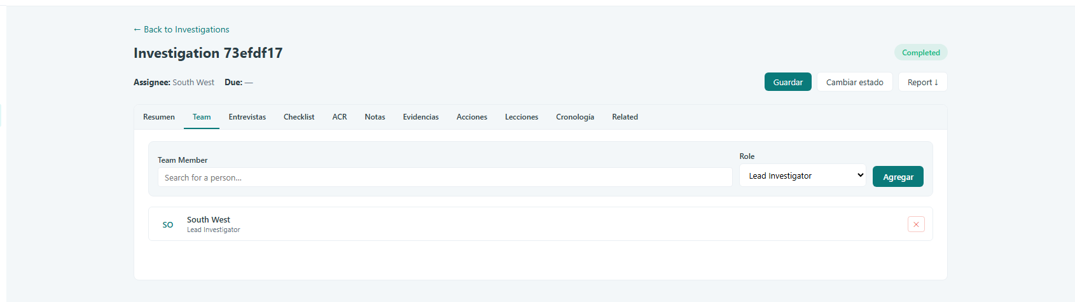This screenshot has width=1075, height=302.
Task: Click the Team Member label
Action: (x=183, y=160)
